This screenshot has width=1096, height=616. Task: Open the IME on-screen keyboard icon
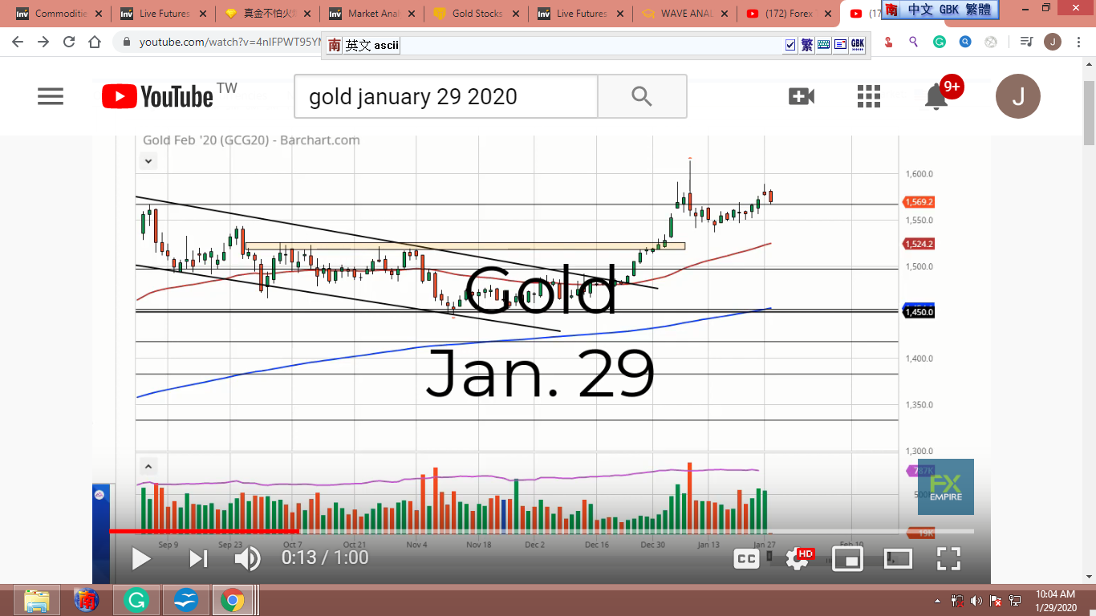point(824,45)
